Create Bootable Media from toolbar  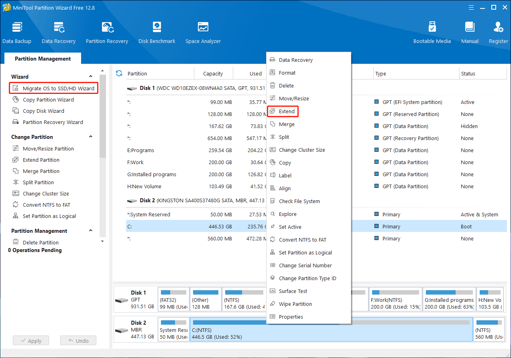pos(432,33)
